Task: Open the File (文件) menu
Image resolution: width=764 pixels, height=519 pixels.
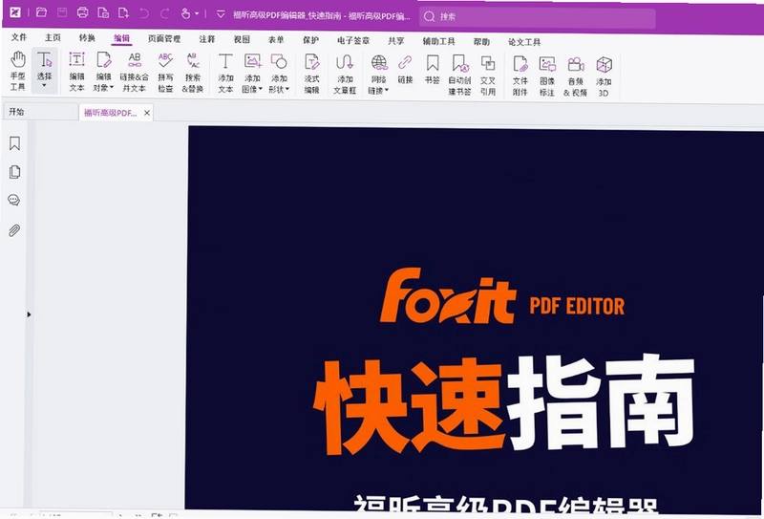Action: 19,37
